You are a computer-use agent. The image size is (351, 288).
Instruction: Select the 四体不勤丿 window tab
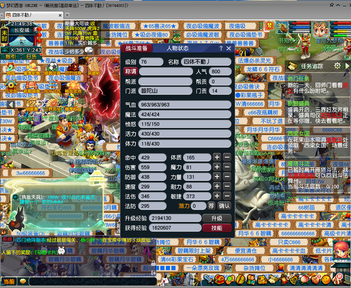(34, 15)
